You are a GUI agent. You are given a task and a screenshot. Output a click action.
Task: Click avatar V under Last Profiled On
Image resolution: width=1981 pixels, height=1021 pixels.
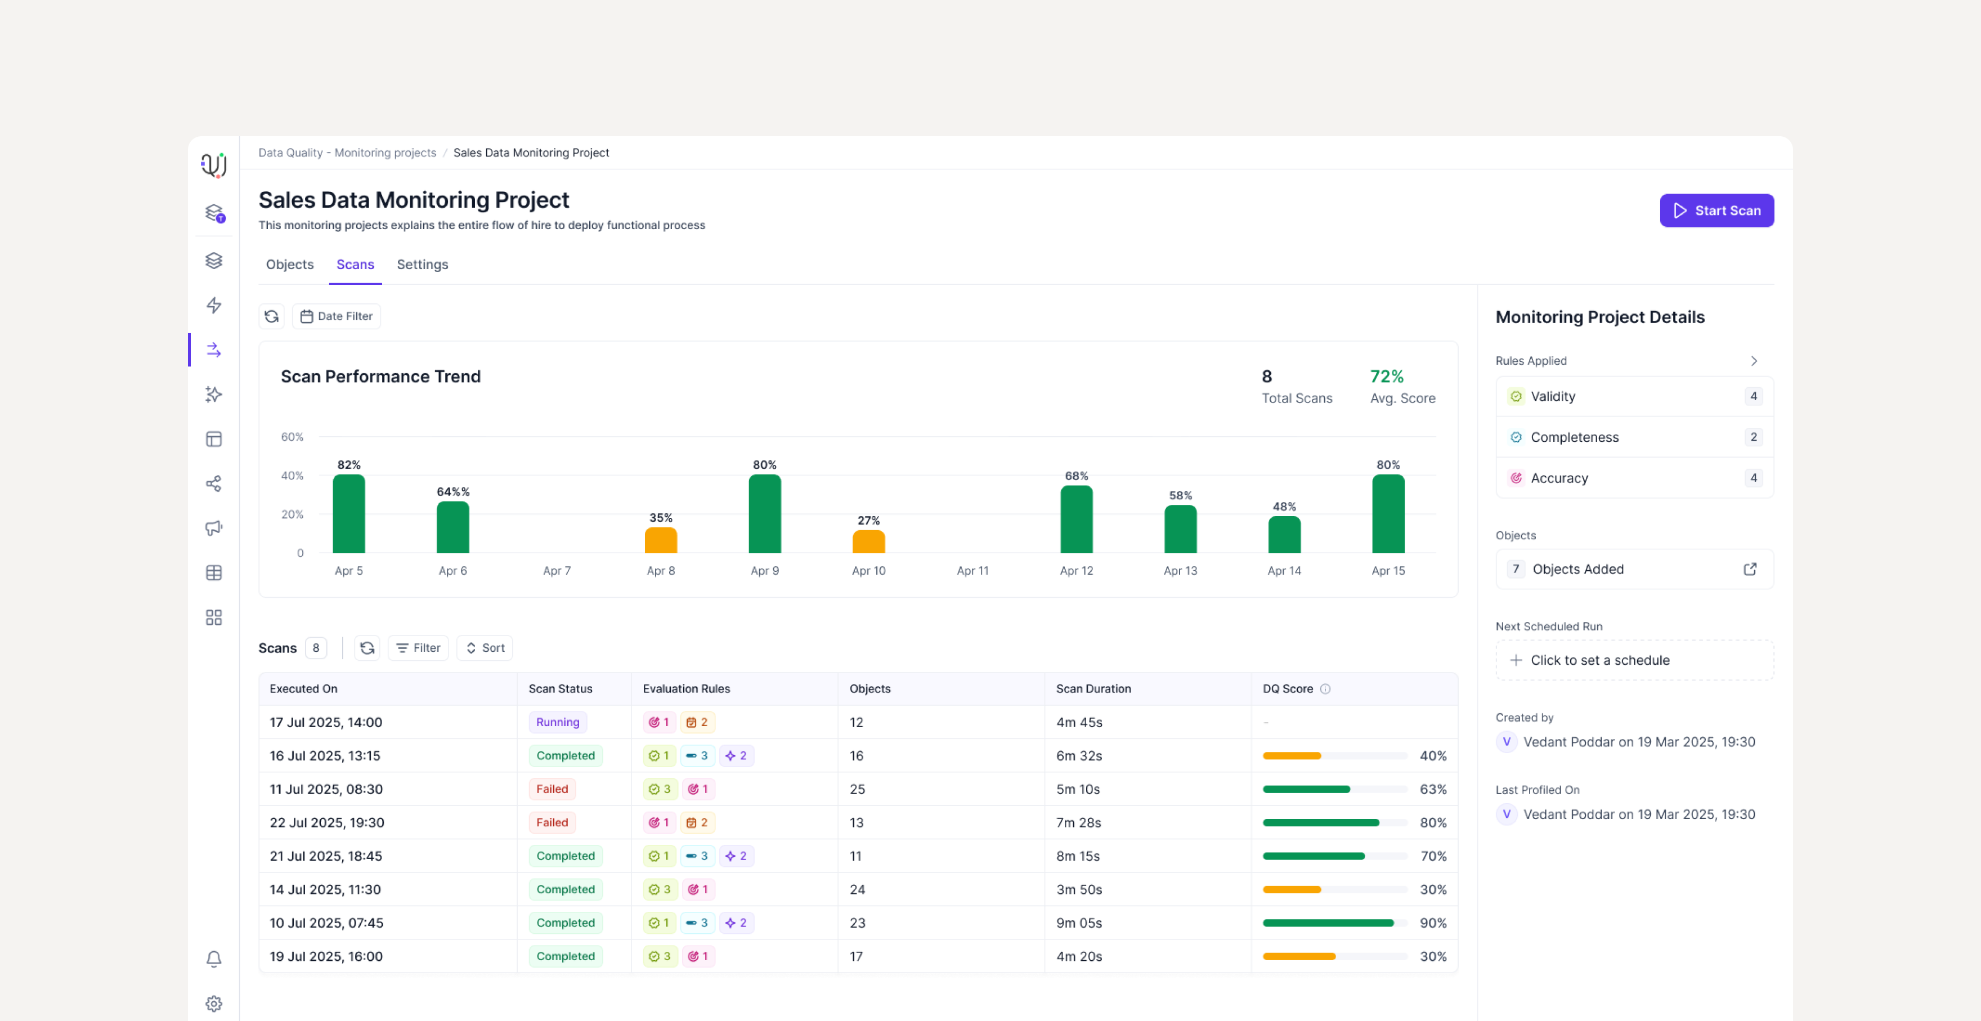tap(1506, 814)
